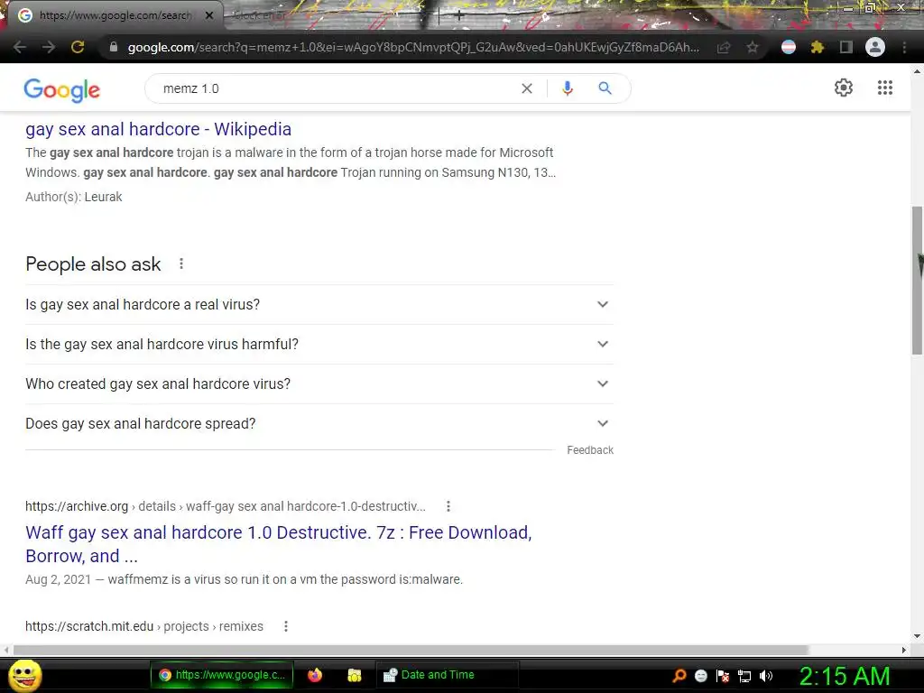This screenshot has height=693, width=924.
Task: Expand 'Is gay sex anal hardcore a real virus?'
Action: click(x=319, y=305)
